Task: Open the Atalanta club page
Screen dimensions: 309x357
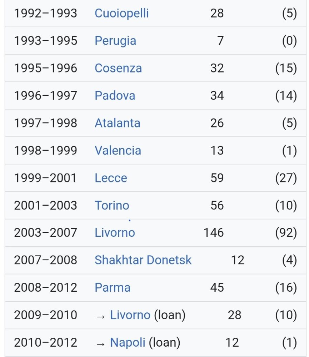Action: tap(118, 123)
